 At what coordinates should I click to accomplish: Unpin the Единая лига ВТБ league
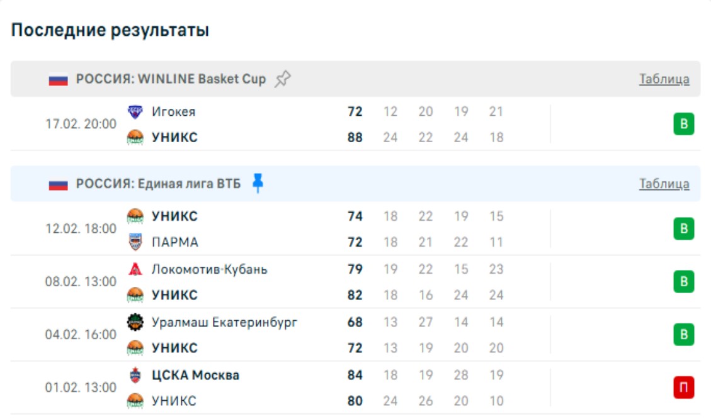[x=258, y=184]
